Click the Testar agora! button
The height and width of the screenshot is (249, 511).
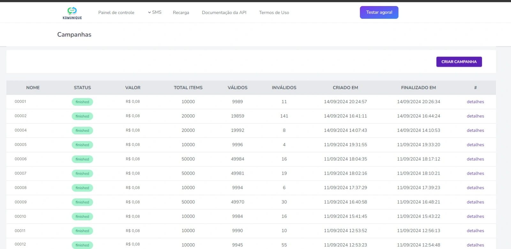pos(379,12)
